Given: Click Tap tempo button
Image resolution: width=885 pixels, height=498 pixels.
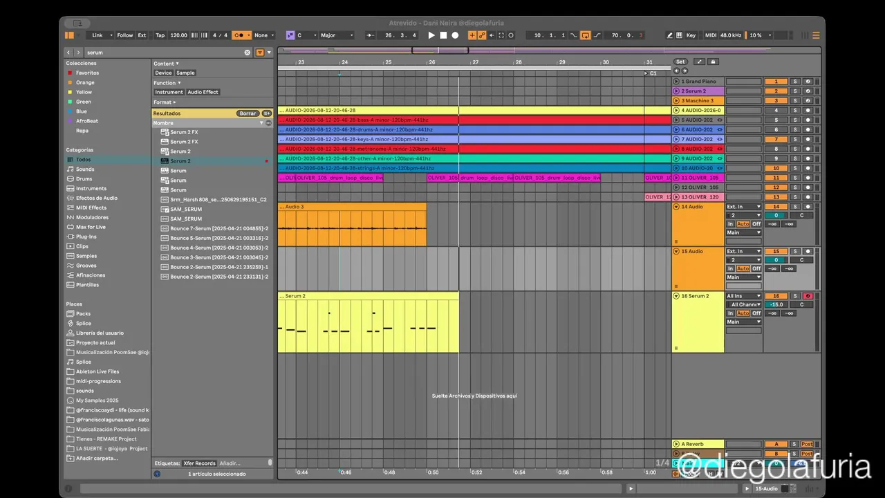Looking at the screenshot, I should click(160, 35).
